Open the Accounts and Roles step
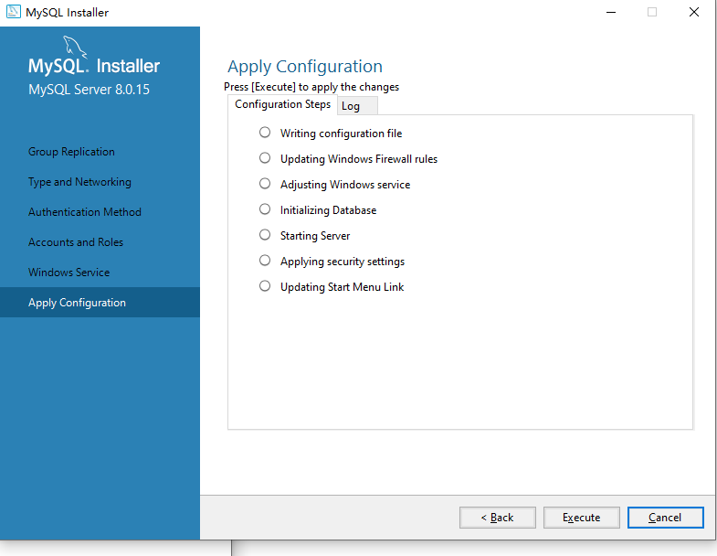Image resolution: width=717 pixels, height=556 pixels. point(76,242)
